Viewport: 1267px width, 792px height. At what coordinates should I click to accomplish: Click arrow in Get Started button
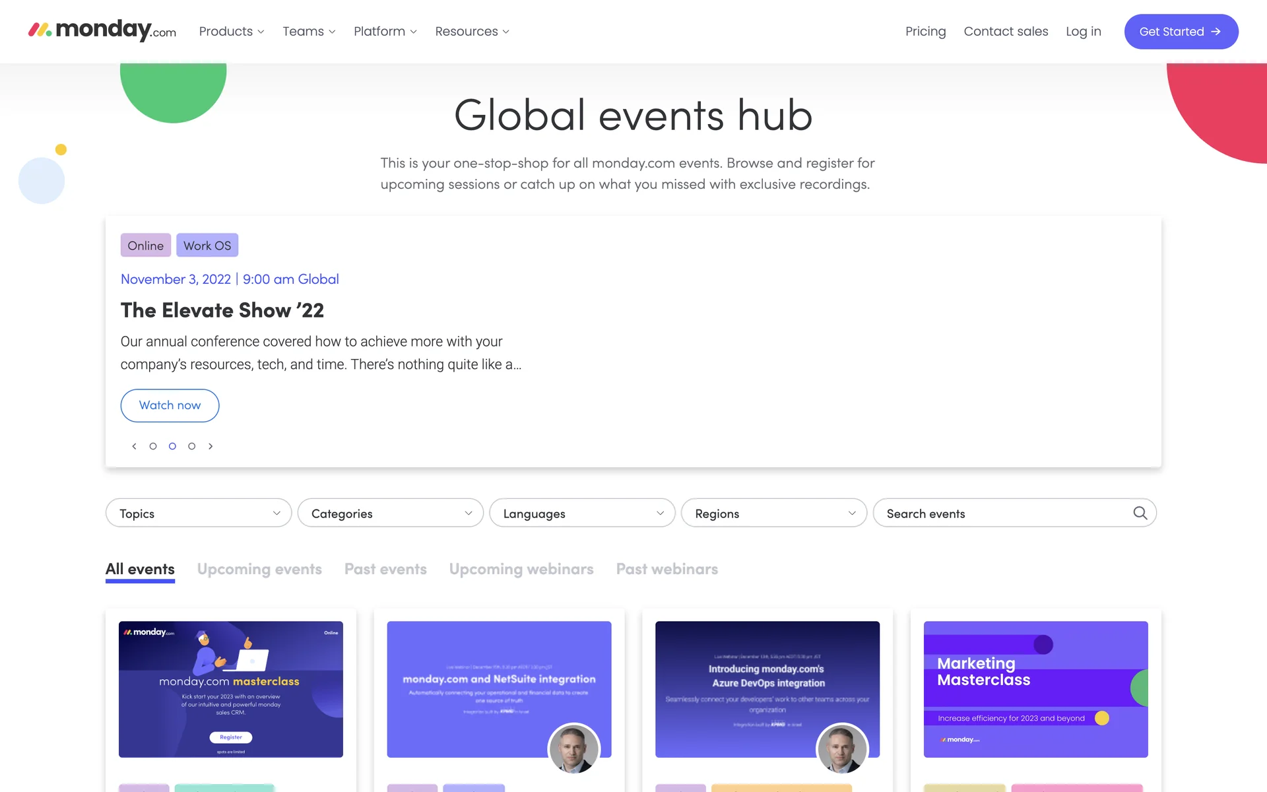[x=1216, y=32]
